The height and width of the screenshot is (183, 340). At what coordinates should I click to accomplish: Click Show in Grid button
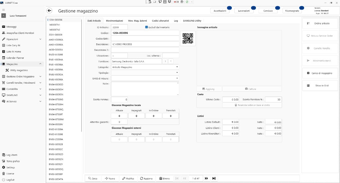tap(320, 85)
